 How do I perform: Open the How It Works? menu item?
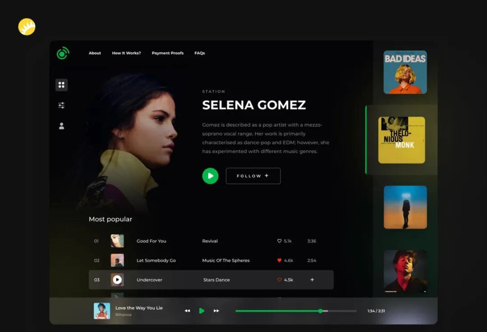click(x=126, y=53)
